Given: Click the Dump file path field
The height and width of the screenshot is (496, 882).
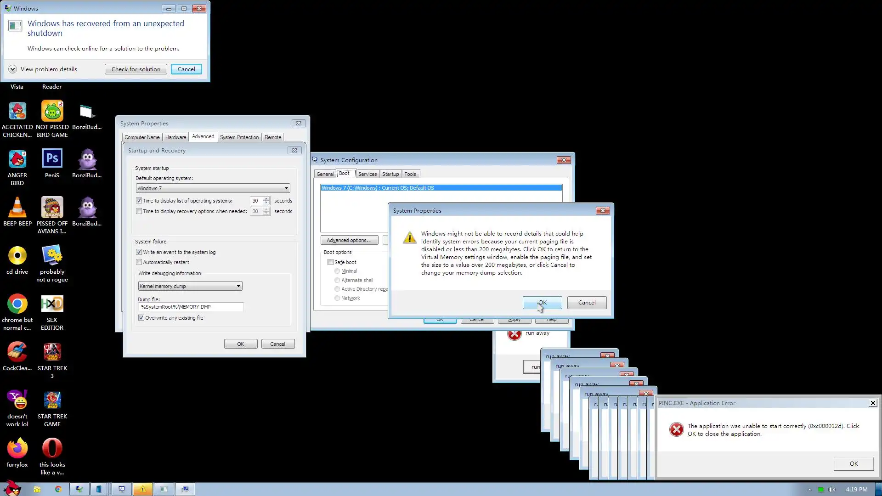Looking at the screenshot, I should pos(190,307).
